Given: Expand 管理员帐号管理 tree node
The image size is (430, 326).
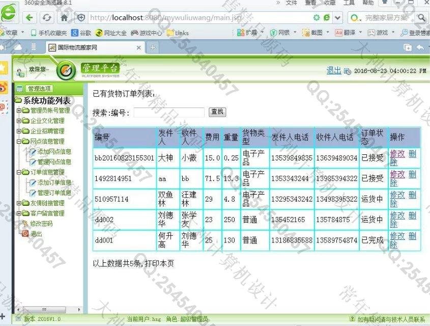Looking at the screenshot, I should click(x=19, y=111).
